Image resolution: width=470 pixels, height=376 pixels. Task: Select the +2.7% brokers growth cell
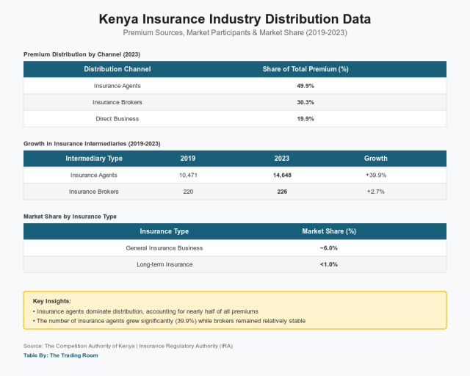(375, 192)
